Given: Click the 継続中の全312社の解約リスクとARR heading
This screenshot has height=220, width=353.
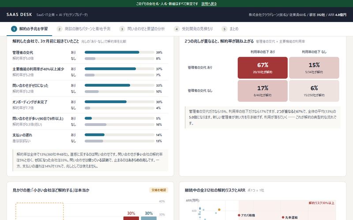Looking at the screenshot, I should tap(215, 190).
